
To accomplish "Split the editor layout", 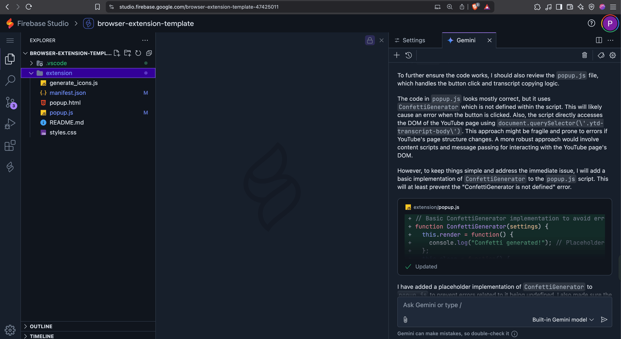I will tap(599, 40).
